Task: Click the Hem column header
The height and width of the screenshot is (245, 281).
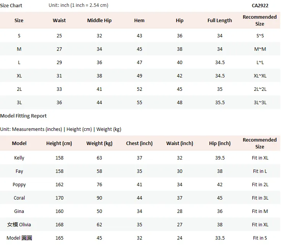Action: (x=139, y=20)
